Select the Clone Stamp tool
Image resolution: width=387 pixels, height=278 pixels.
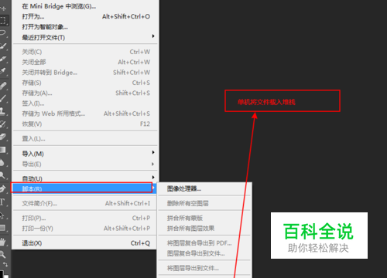coord(3,111)
